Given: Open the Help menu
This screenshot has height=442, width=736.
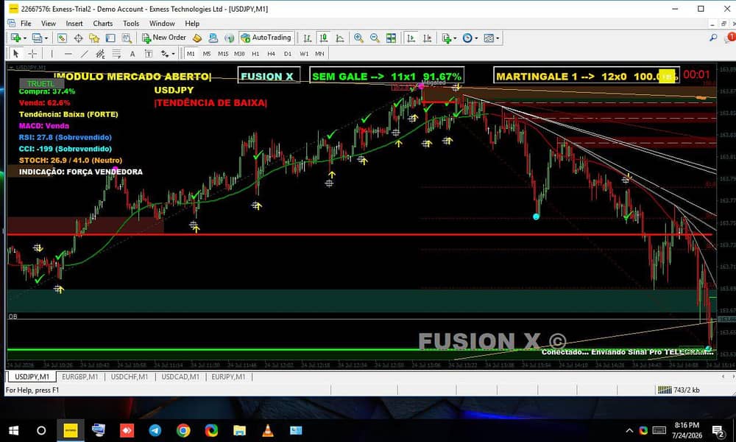Looking at the screenshot, I should click(192, 24).
